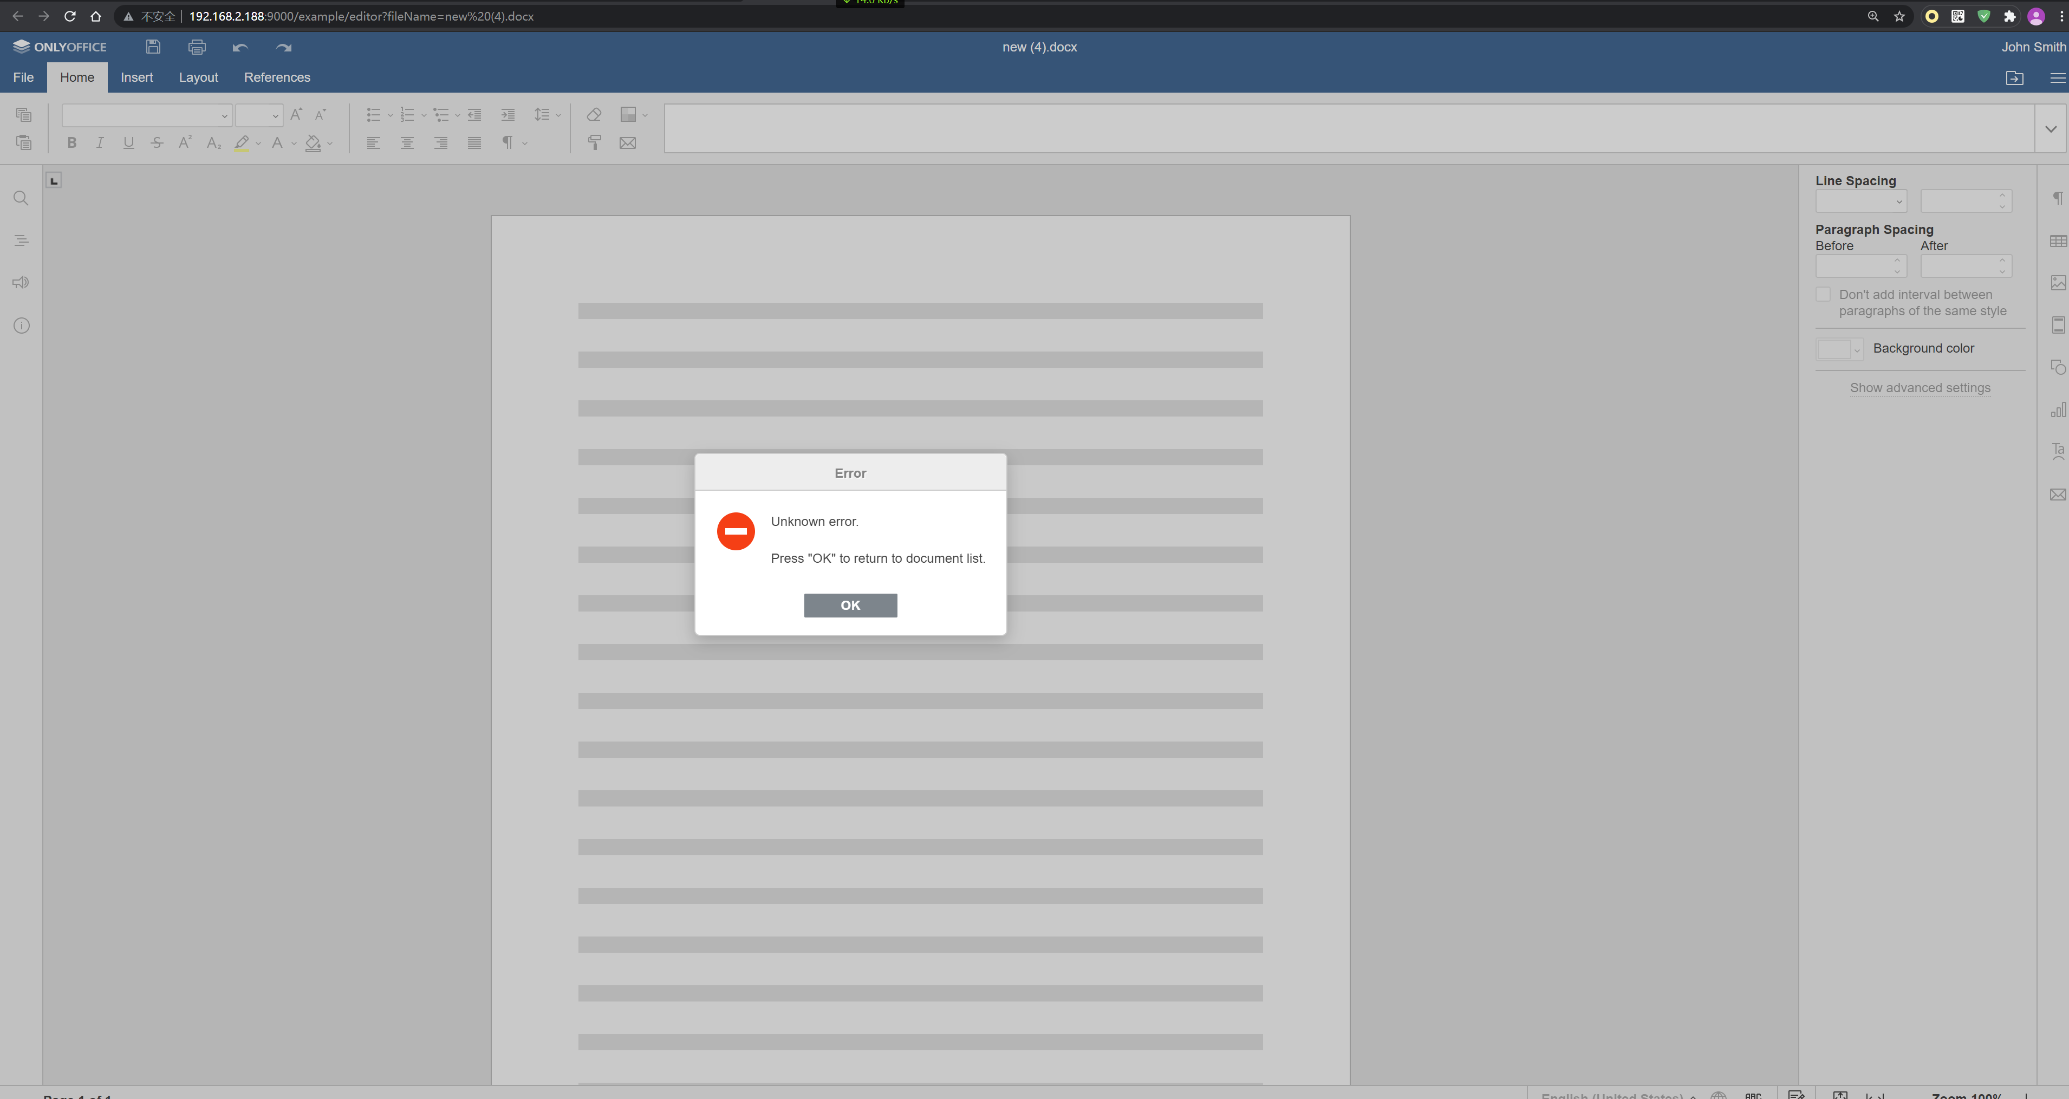Click the Undo arrow icon

239,47
